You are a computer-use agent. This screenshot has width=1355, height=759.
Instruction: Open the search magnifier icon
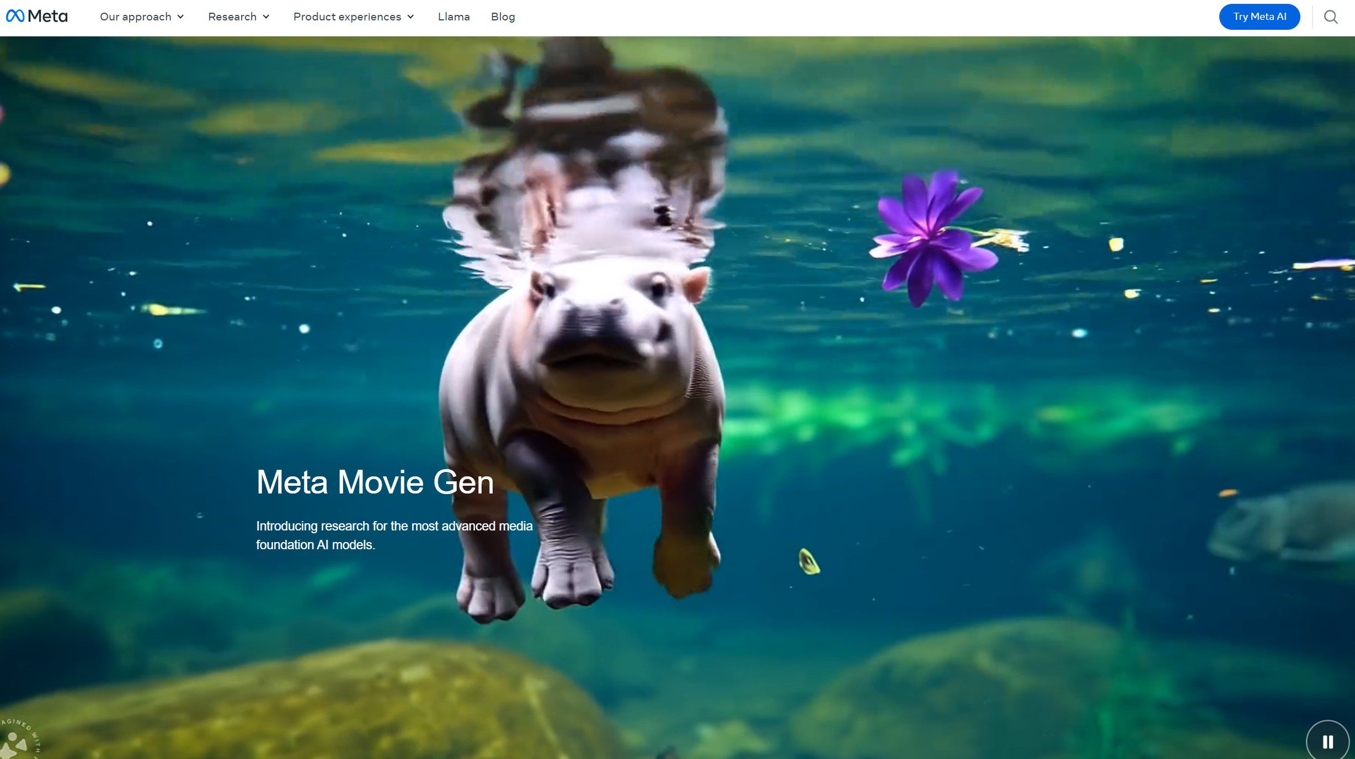click(x=1331, y=17)
